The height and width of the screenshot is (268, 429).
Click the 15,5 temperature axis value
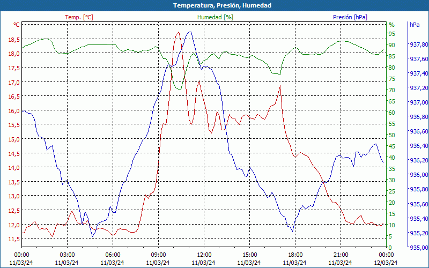click(14, 125)
